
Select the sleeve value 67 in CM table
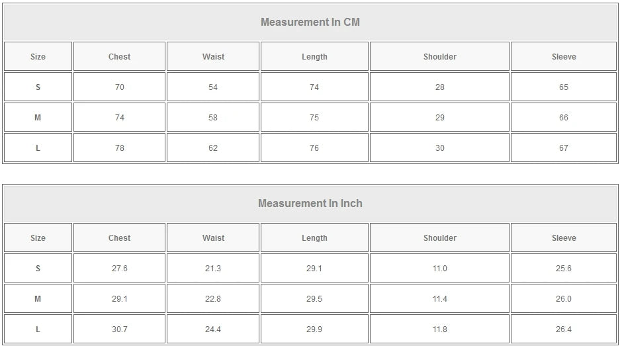[x=564, y=148]
